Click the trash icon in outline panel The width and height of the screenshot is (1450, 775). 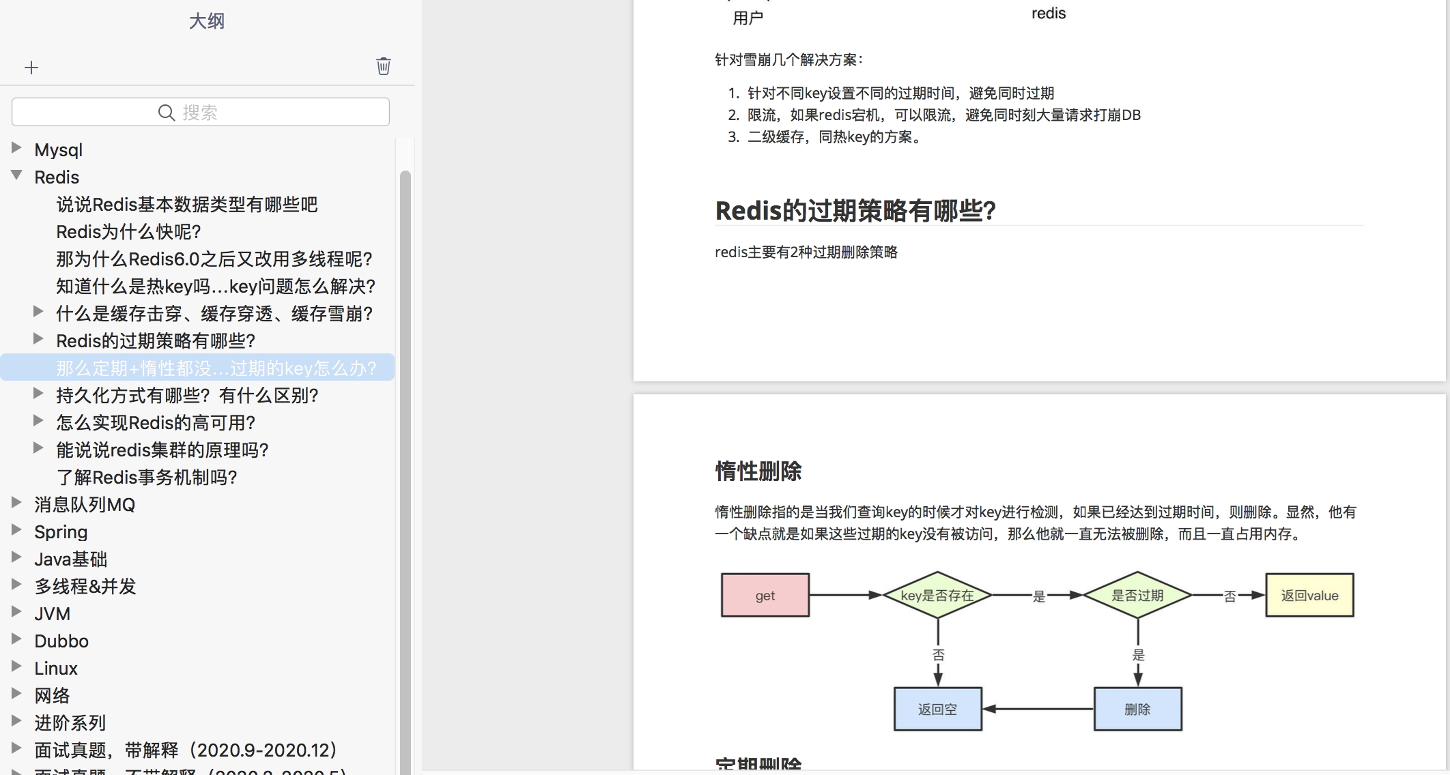(x=383, y=65)
